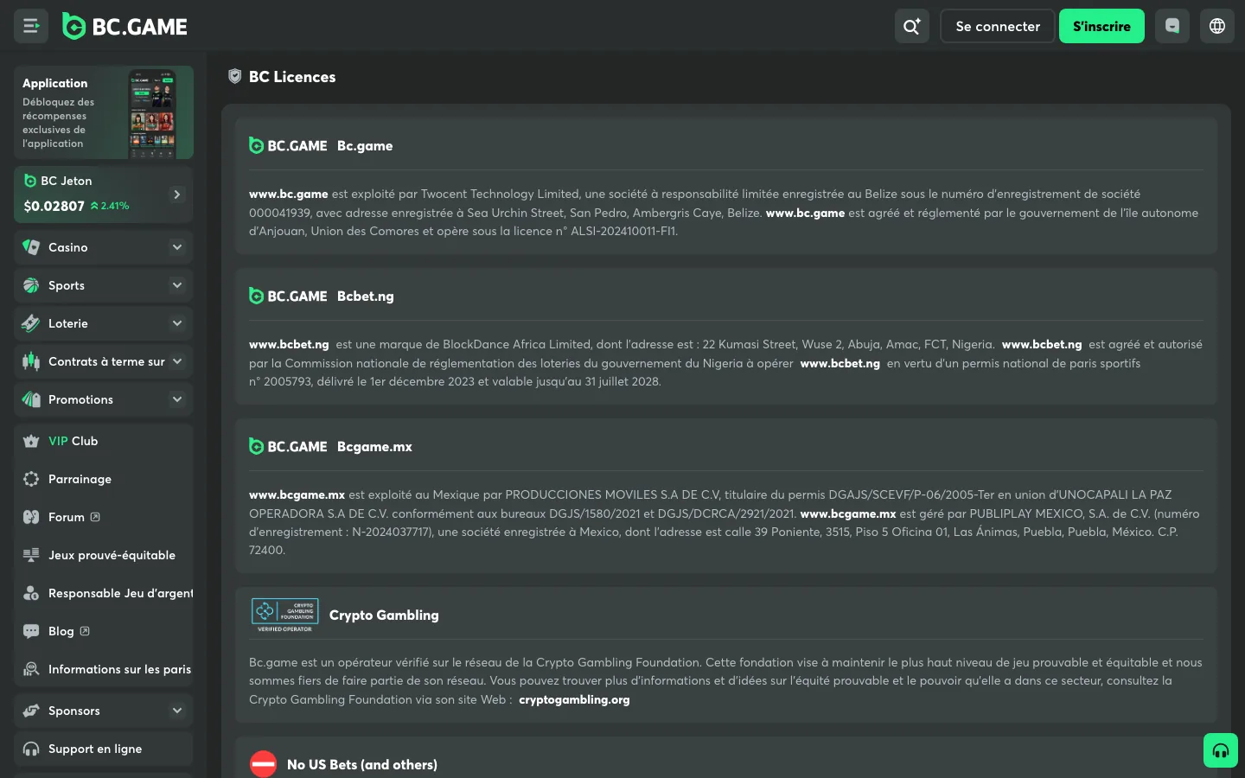This screenshot has width=1245, height=778.
Task: Click the Crypto Gambling Foundation verified badge
Action: point(284,615)
